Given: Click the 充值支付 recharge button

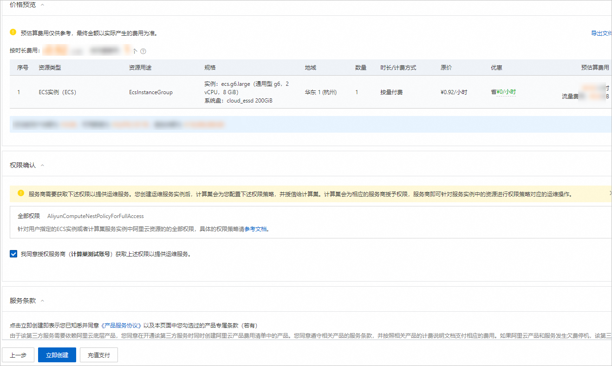Looking at the screenshot, I should click(x=98, y=355).
